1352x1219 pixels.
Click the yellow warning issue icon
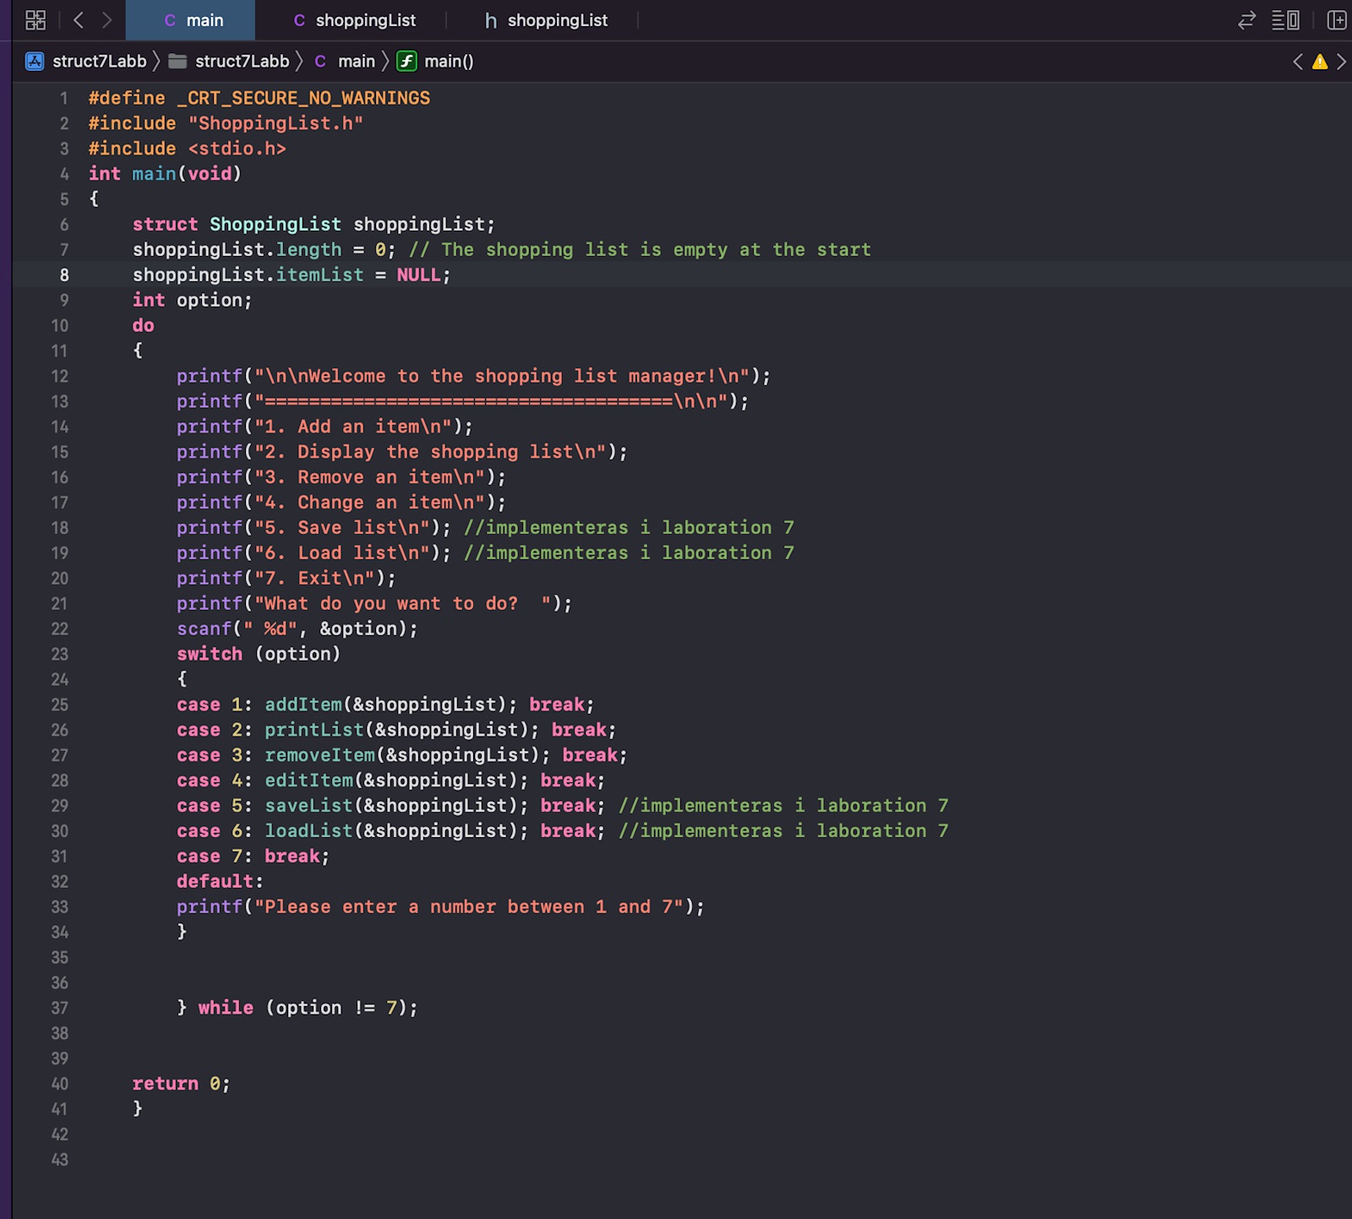tap(1319, 62)
